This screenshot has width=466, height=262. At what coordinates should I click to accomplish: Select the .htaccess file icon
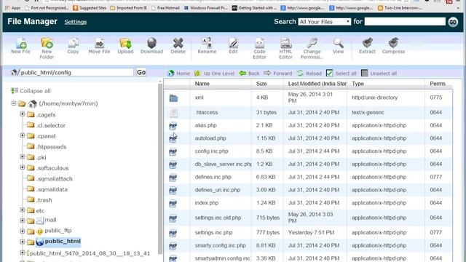tap(173, 113)
